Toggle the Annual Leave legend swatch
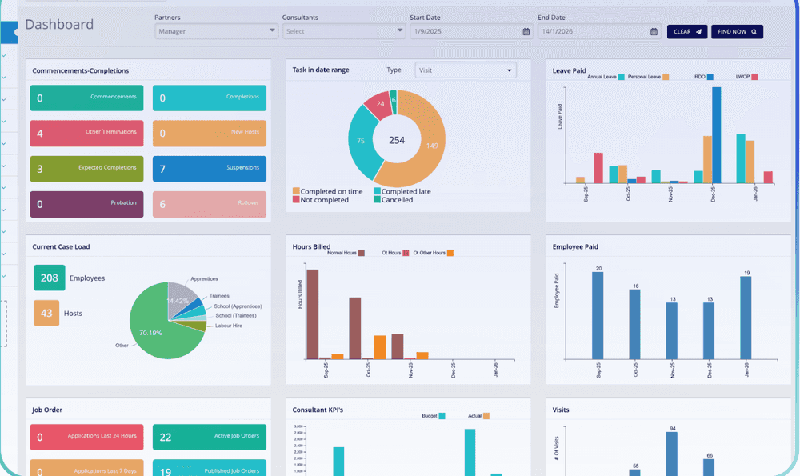Image resolution: width=800 pixels, height=476 pixels. 622,77
